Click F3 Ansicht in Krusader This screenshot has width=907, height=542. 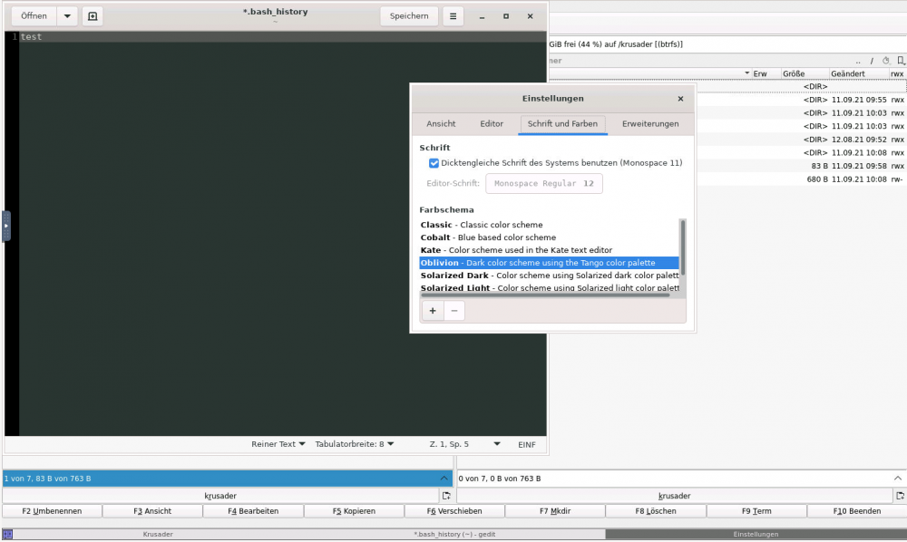click(152, 511)
